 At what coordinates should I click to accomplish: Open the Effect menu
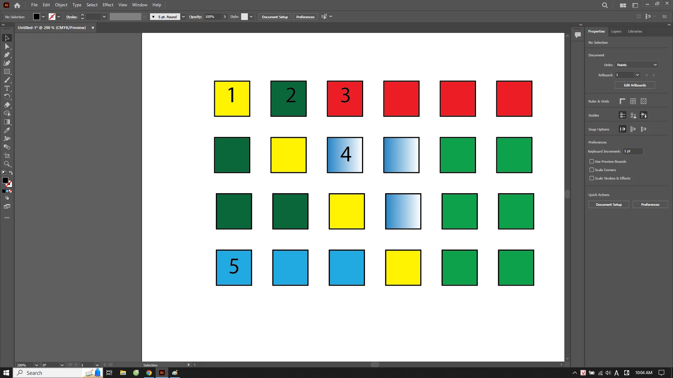(x=108, y=5)
